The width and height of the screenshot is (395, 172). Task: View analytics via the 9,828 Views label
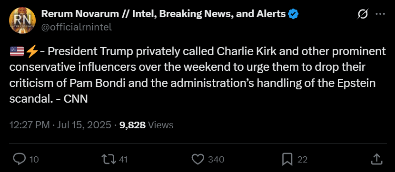click(x=147, y=125)
